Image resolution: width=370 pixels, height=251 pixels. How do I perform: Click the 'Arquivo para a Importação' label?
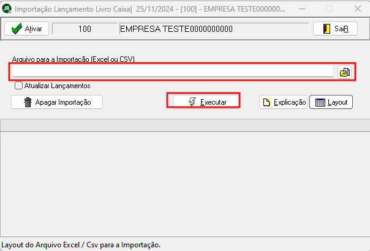pyautogui.click(x=74, y=59)
